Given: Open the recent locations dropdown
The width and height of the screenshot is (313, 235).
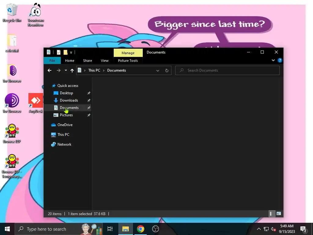Looking at the screenshot, I should click(66, 70).
